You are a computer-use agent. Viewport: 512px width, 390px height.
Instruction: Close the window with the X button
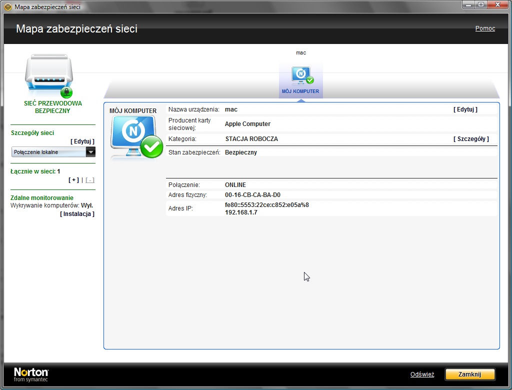pos(498,5)
